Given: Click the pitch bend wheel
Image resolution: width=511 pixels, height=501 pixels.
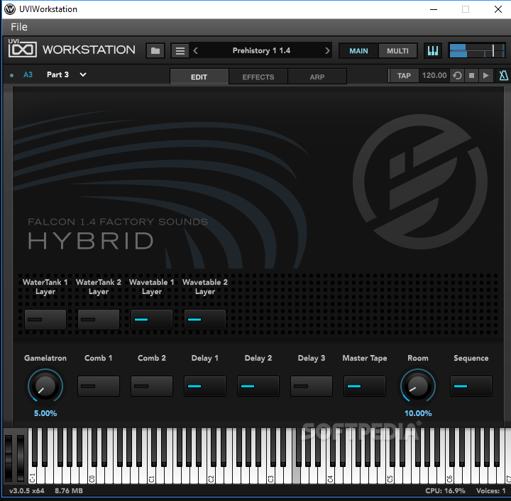Looking at the screenshot, I should (9, 458).
